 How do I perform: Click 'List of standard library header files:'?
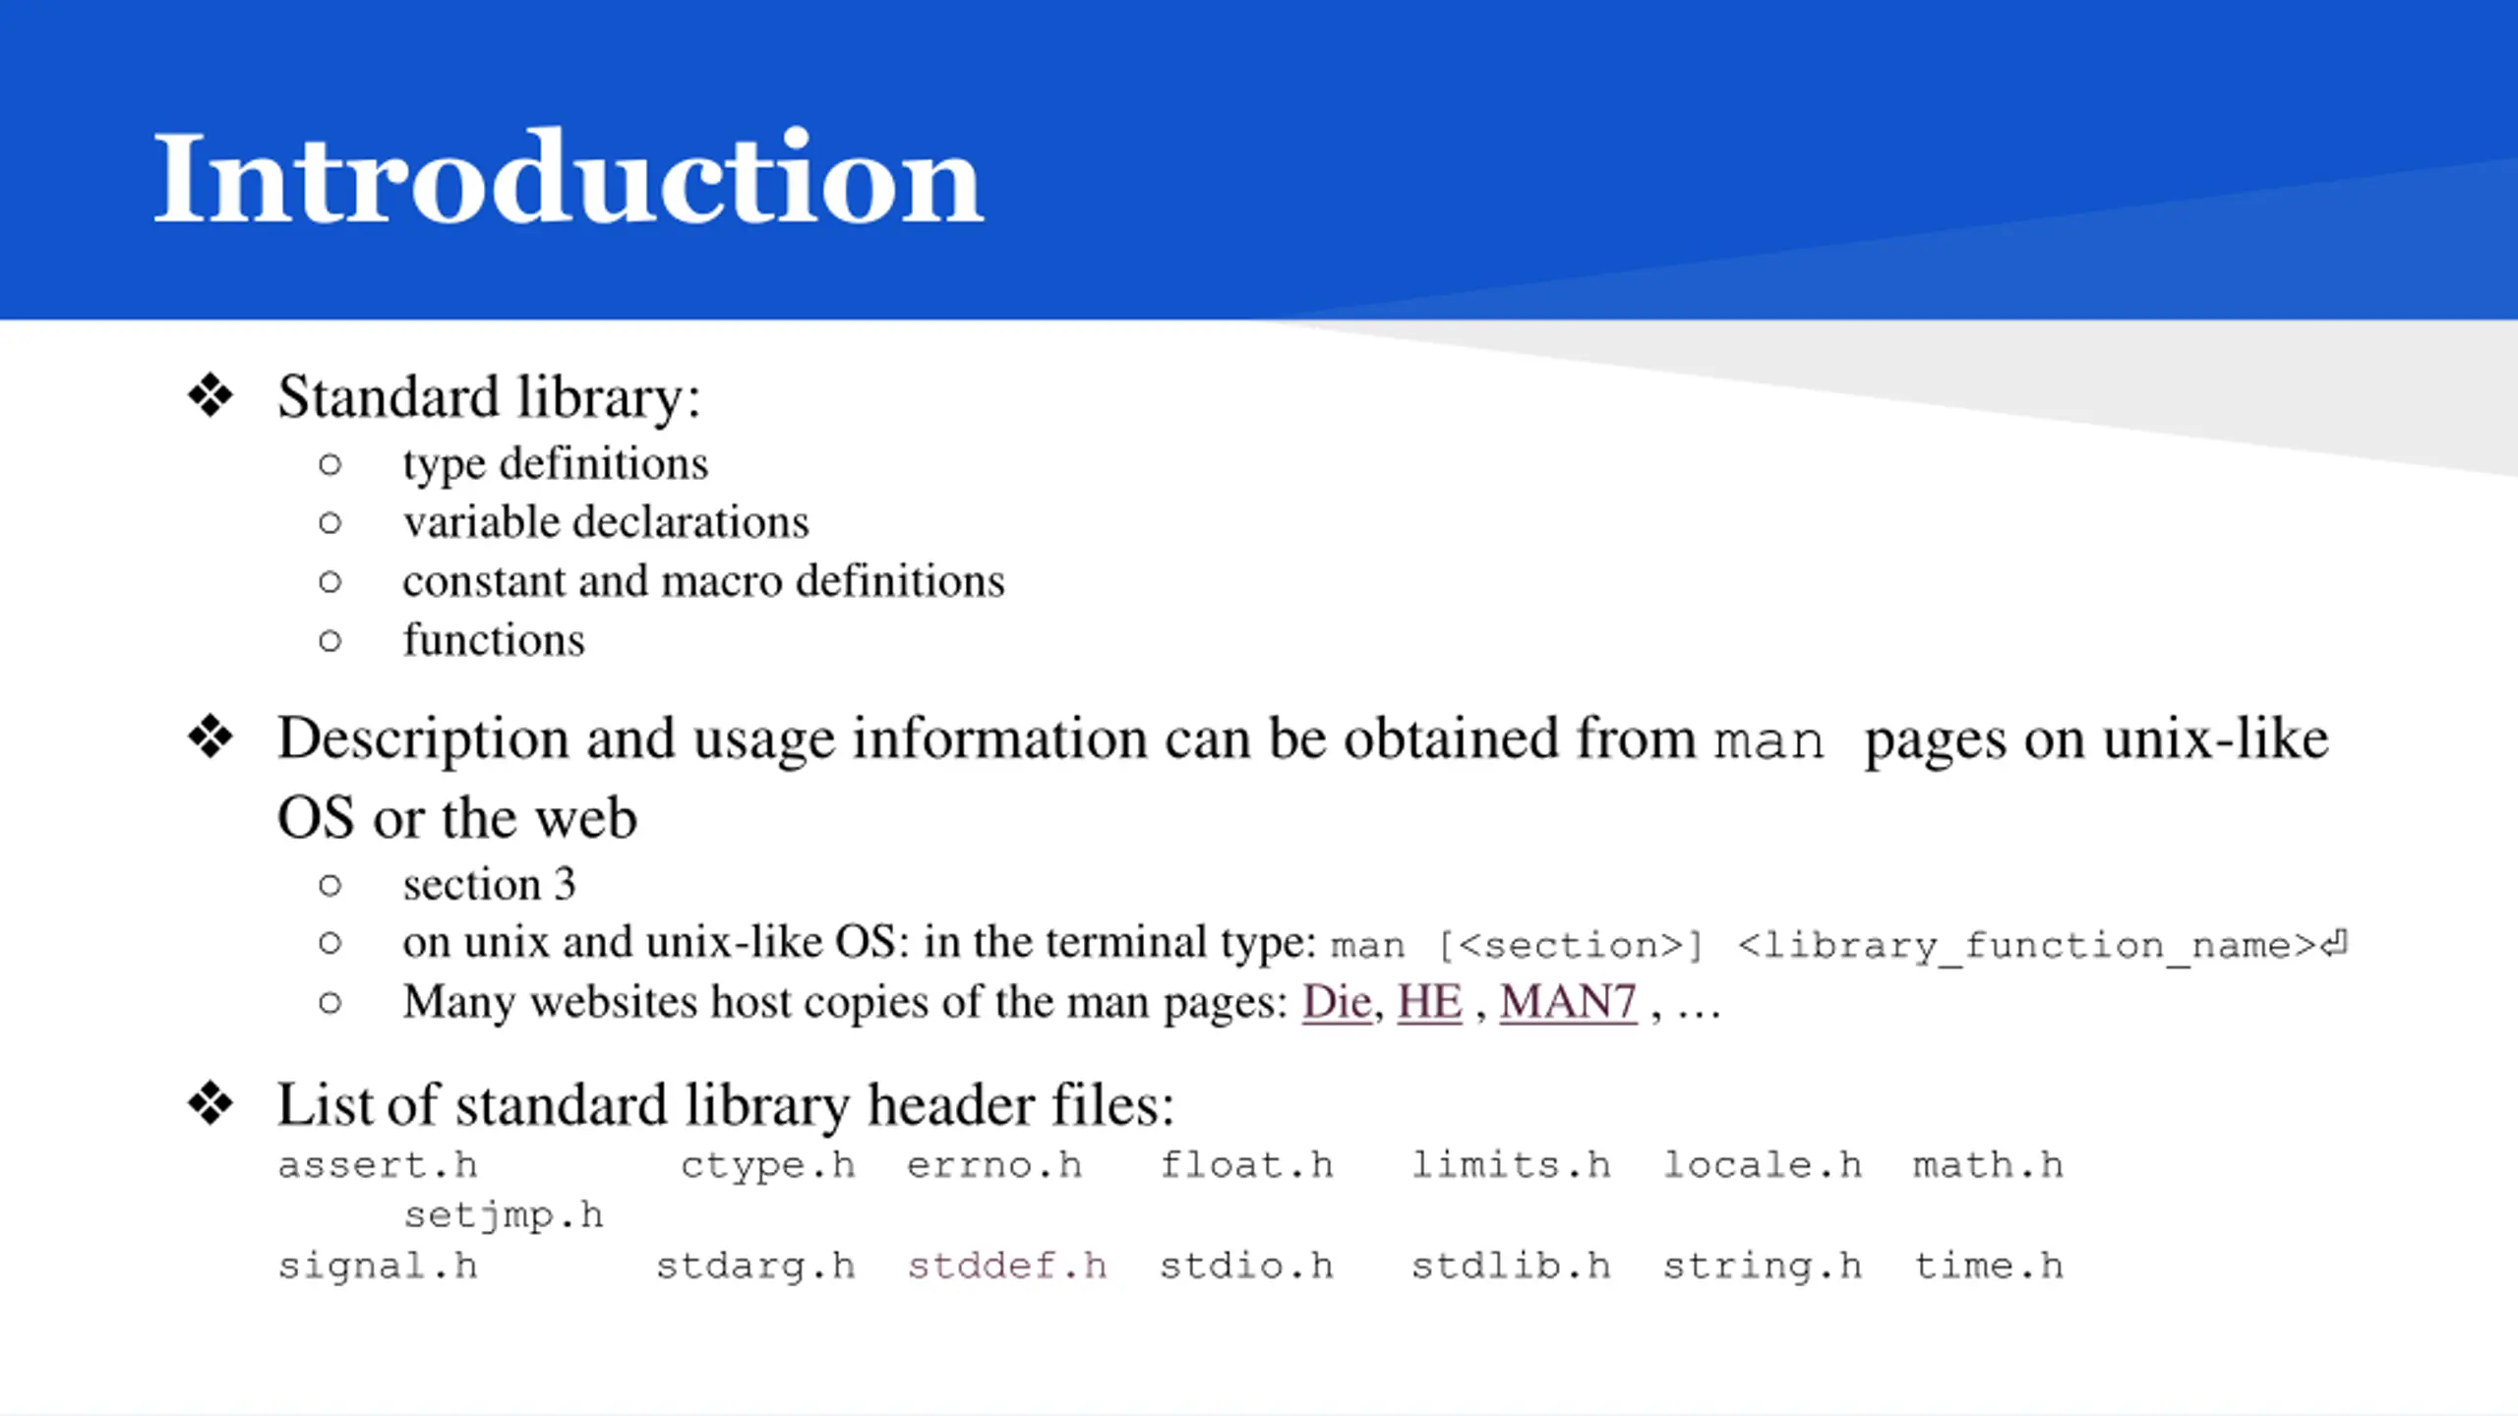(x=726, y=1104)
